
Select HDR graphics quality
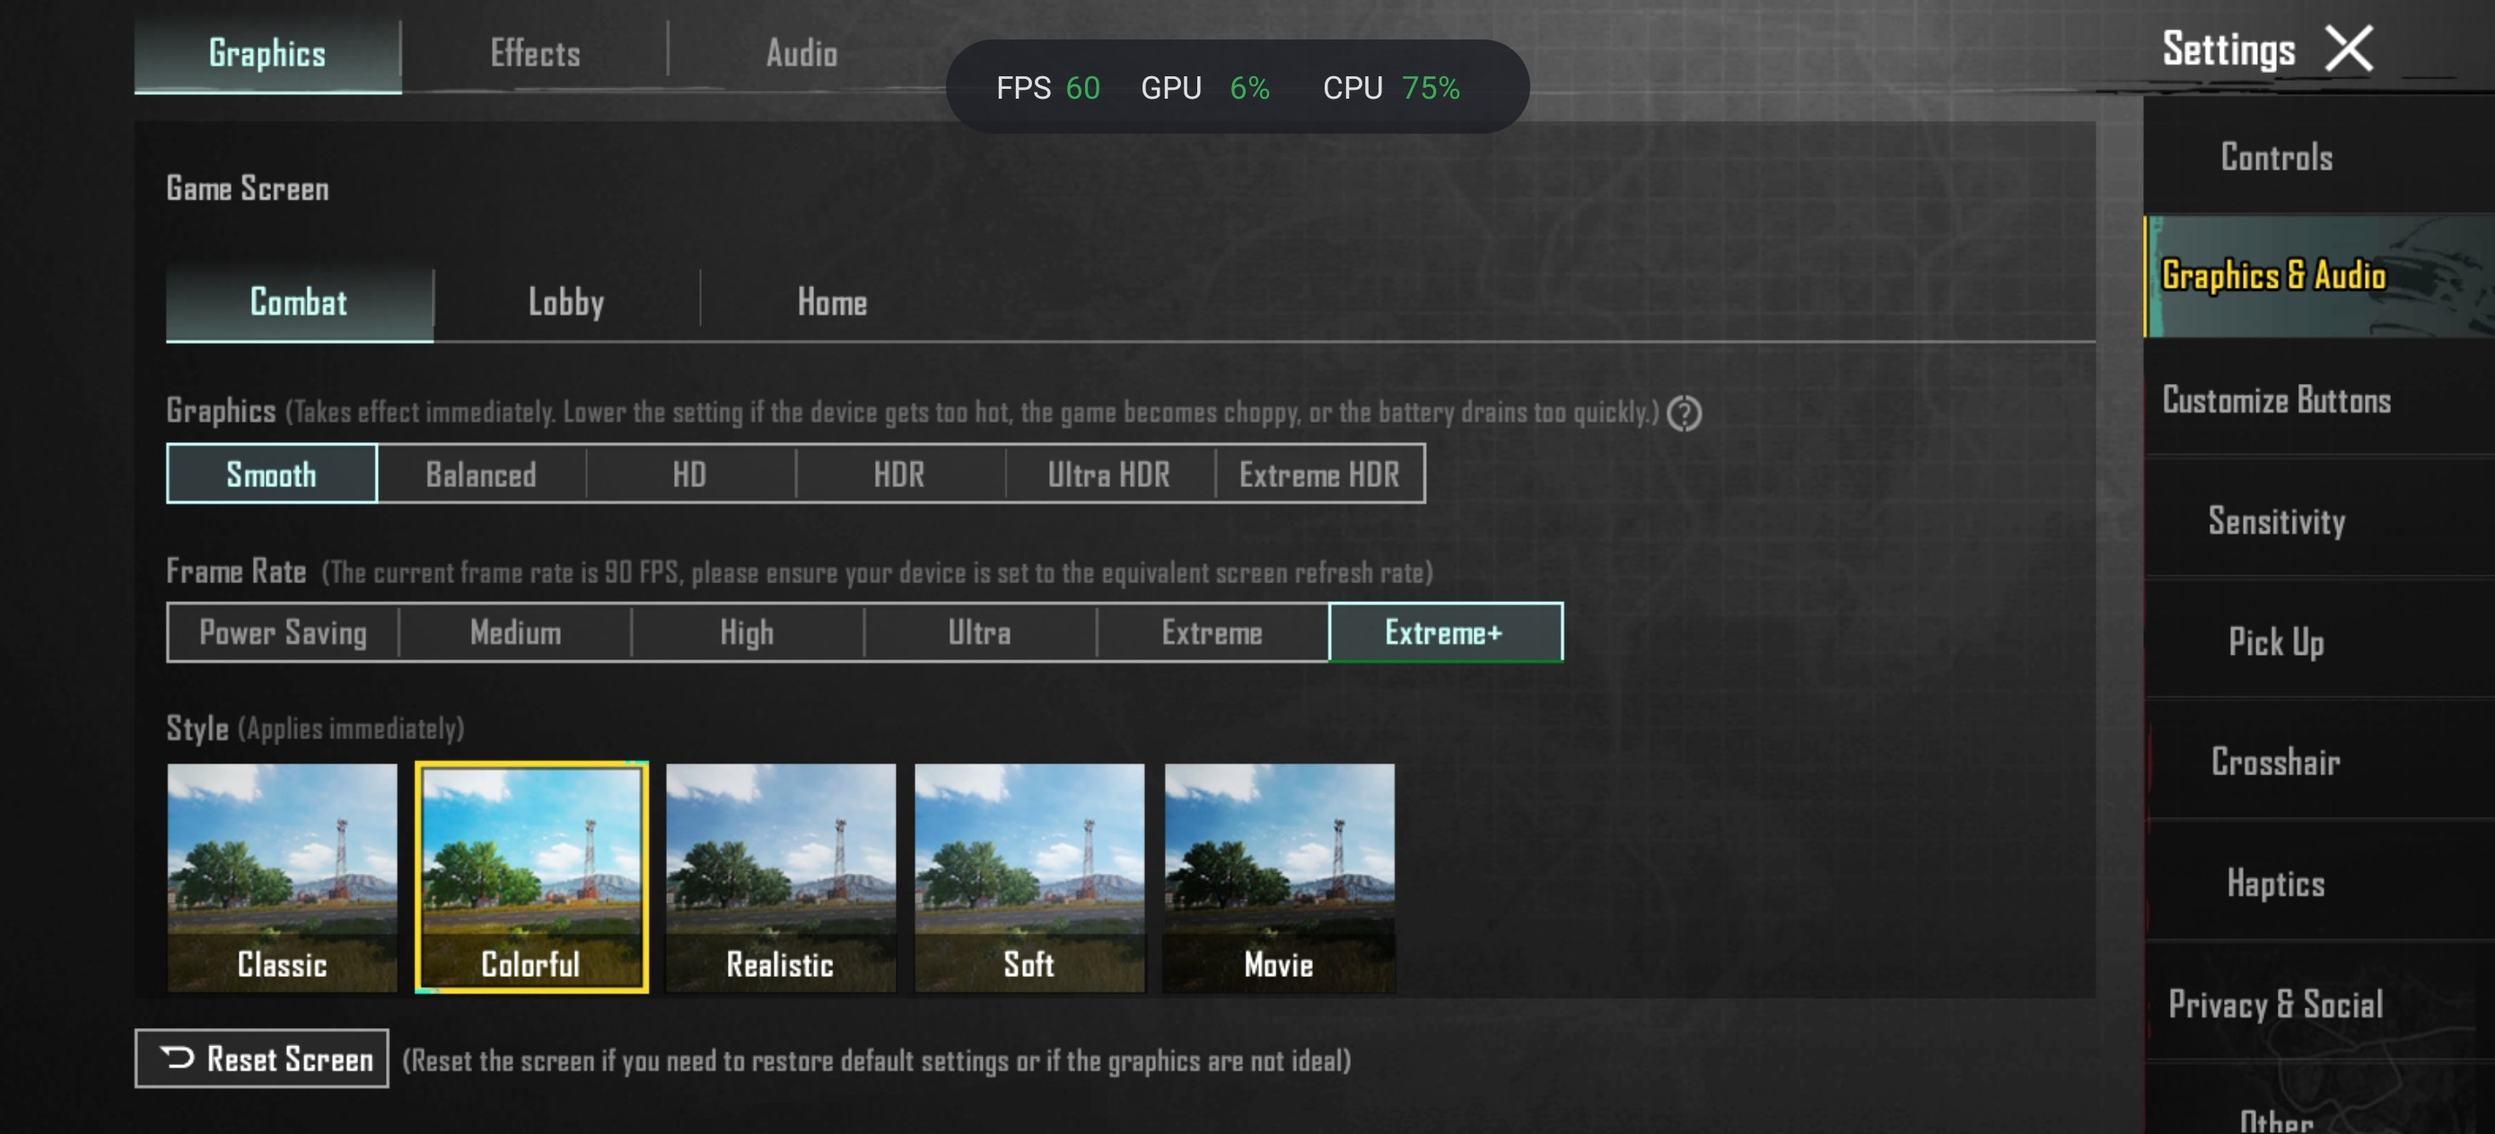pyautogui.click(x=898, y=475)
